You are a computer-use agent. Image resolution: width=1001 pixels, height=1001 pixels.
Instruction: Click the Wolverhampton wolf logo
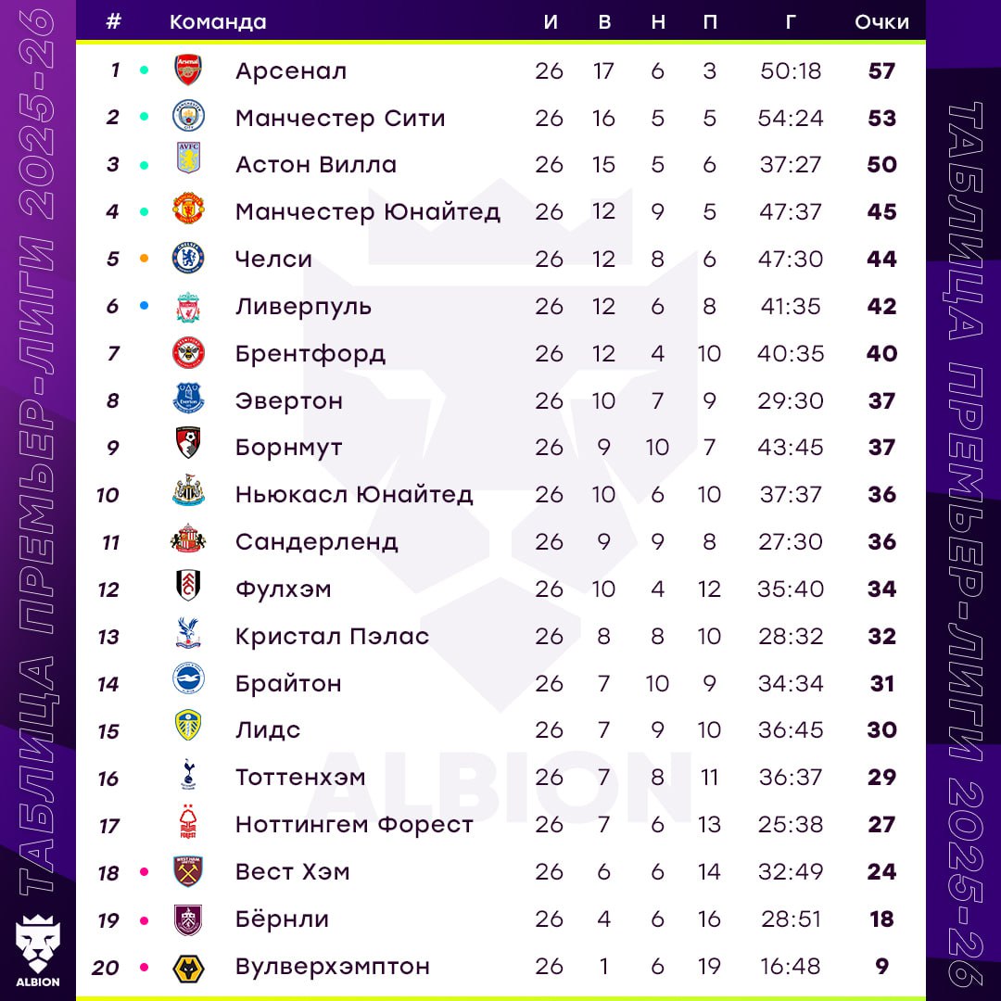(188, 967)
